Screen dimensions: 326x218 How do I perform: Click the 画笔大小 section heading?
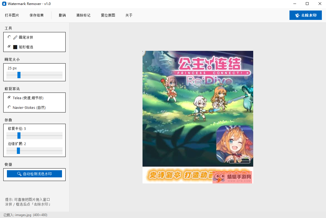click(12, 60)
